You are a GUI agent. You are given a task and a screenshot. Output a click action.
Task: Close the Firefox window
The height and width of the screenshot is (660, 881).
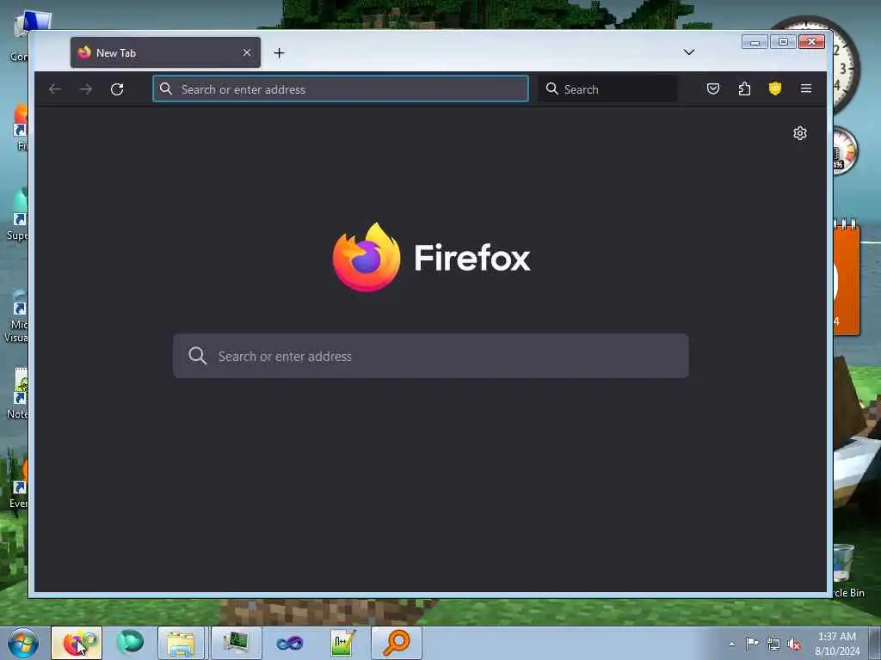(811, 42)
